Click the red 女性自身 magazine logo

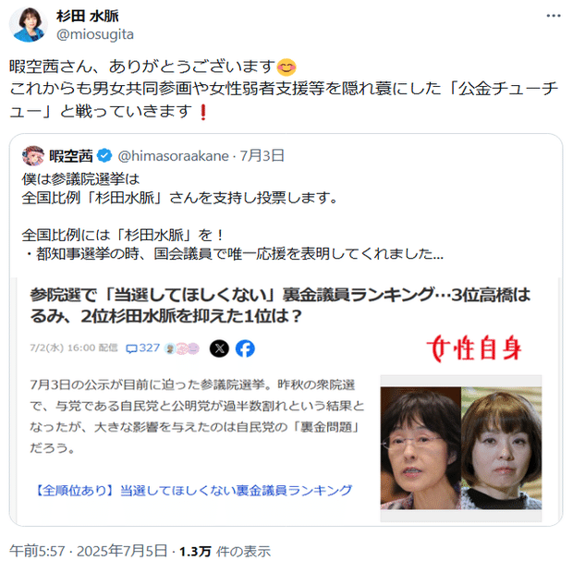tap(473, 347)
